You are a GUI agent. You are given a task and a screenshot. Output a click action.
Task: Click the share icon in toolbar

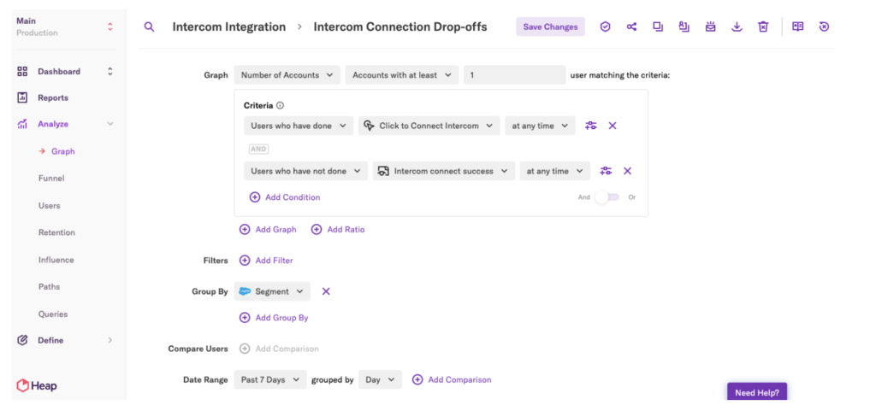(x=631, y=26)
